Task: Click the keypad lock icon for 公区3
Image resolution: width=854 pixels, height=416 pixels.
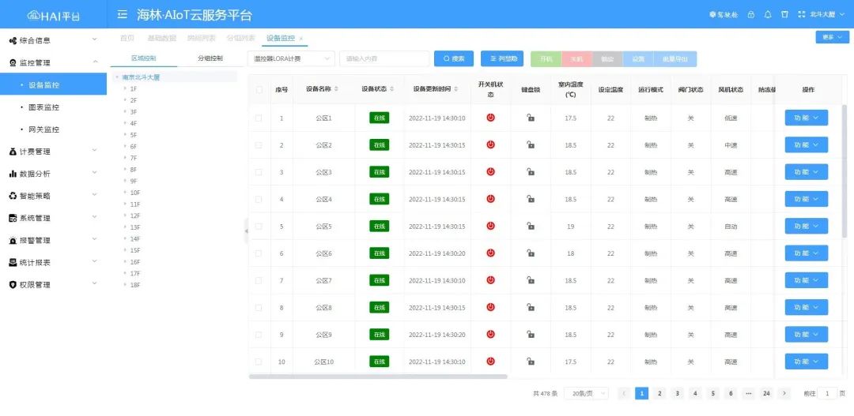Action: (531, 172)
